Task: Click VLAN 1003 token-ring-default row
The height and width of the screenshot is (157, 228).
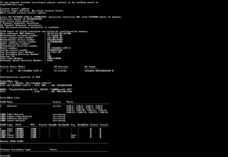Action: [x=33, y=116]
